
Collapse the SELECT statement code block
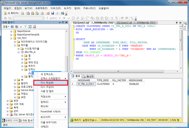point(74,39)
